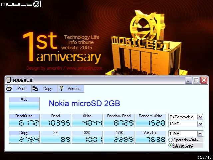Run the Random Write test
Image resolution: width=213 pixels, height=160 pixels.
tap(150, 120)
